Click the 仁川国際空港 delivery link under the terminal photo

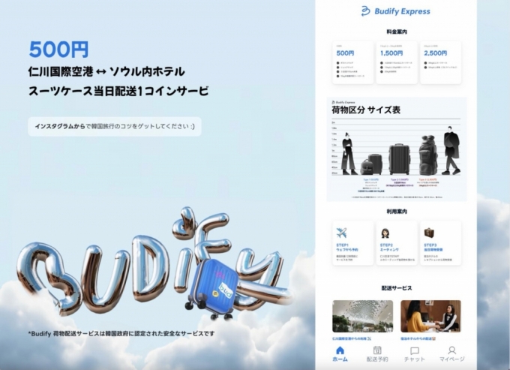352,338
